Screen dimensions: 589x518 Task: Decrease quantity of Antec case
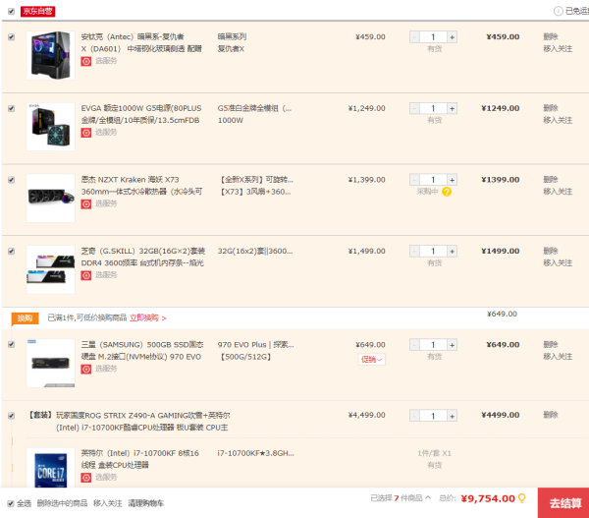(414, 37)
